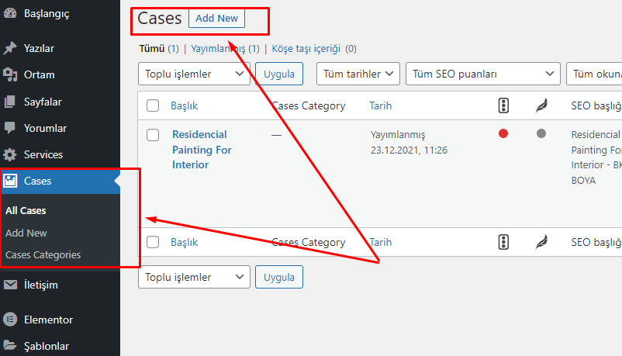Click the Sayfalar pages icon
Image resolution: width=622 pixels, height=356 pixels.
point(10,102)
